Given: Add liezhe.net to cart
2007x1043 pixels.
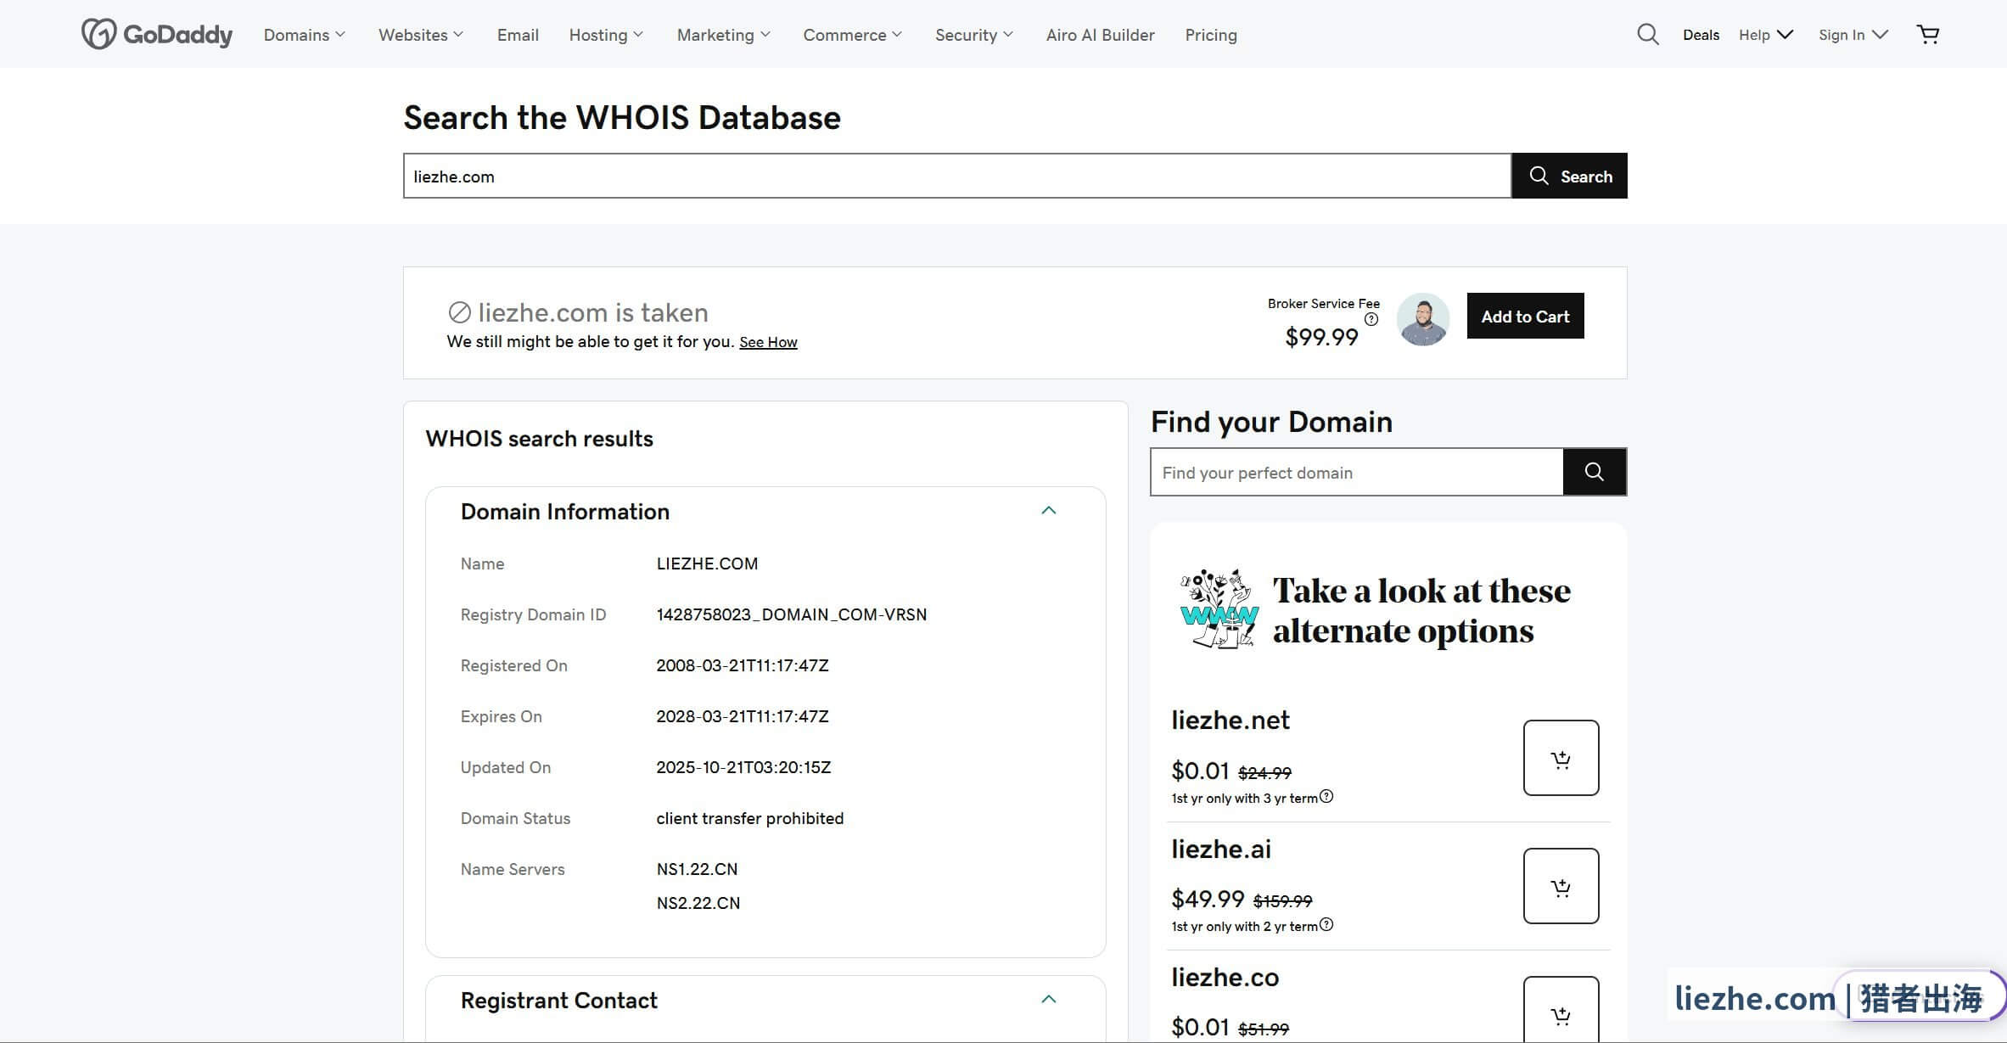Looking at the screenshot, I should [x=1561, y=758].
